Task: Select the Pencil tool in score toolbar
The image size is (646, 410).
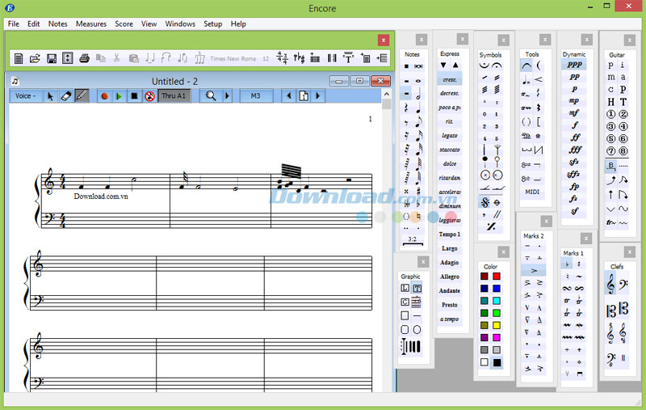Action: (x=82, y=96)
